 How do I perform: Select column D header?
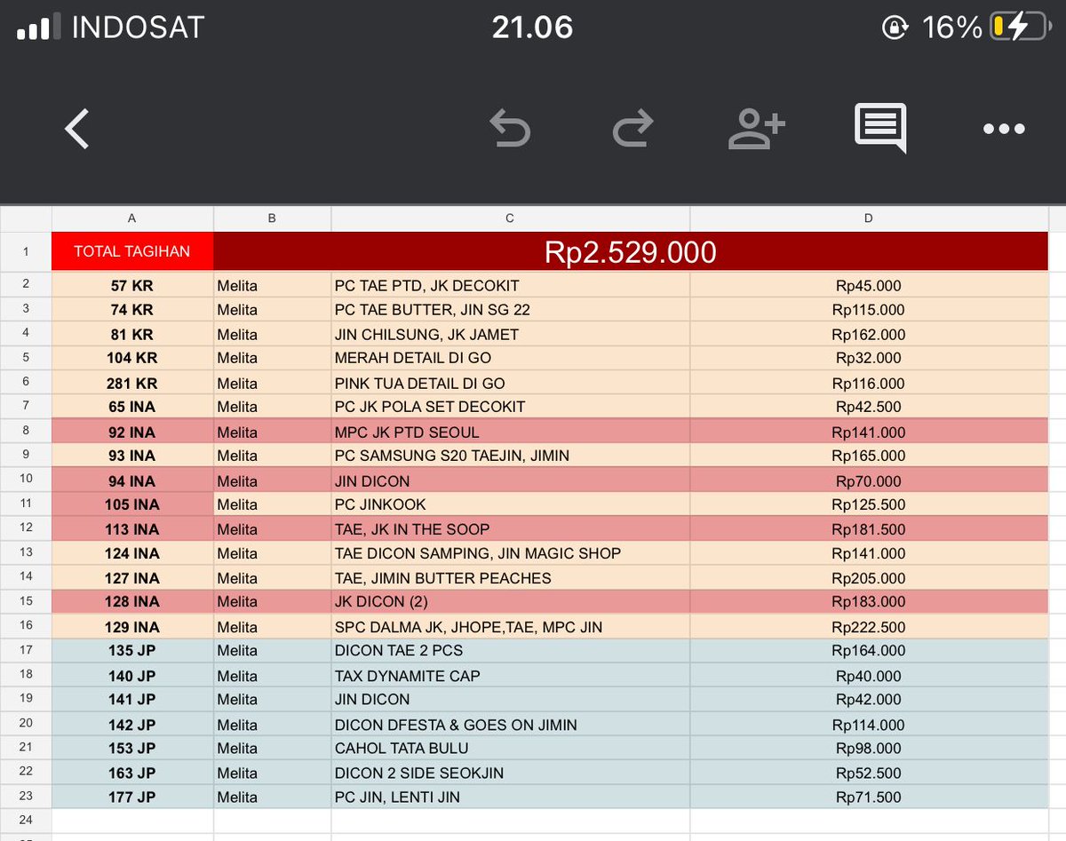[x=869, y=218]
